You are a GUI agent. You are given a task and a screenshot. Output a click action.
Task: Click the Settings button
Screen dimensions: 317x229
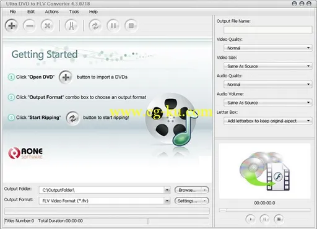188,201
